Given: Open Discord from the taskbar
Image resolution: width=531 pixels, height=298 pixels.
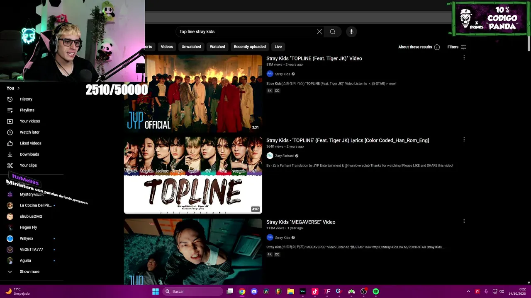Looking at the screenshot, I should [x=254, y=291].
